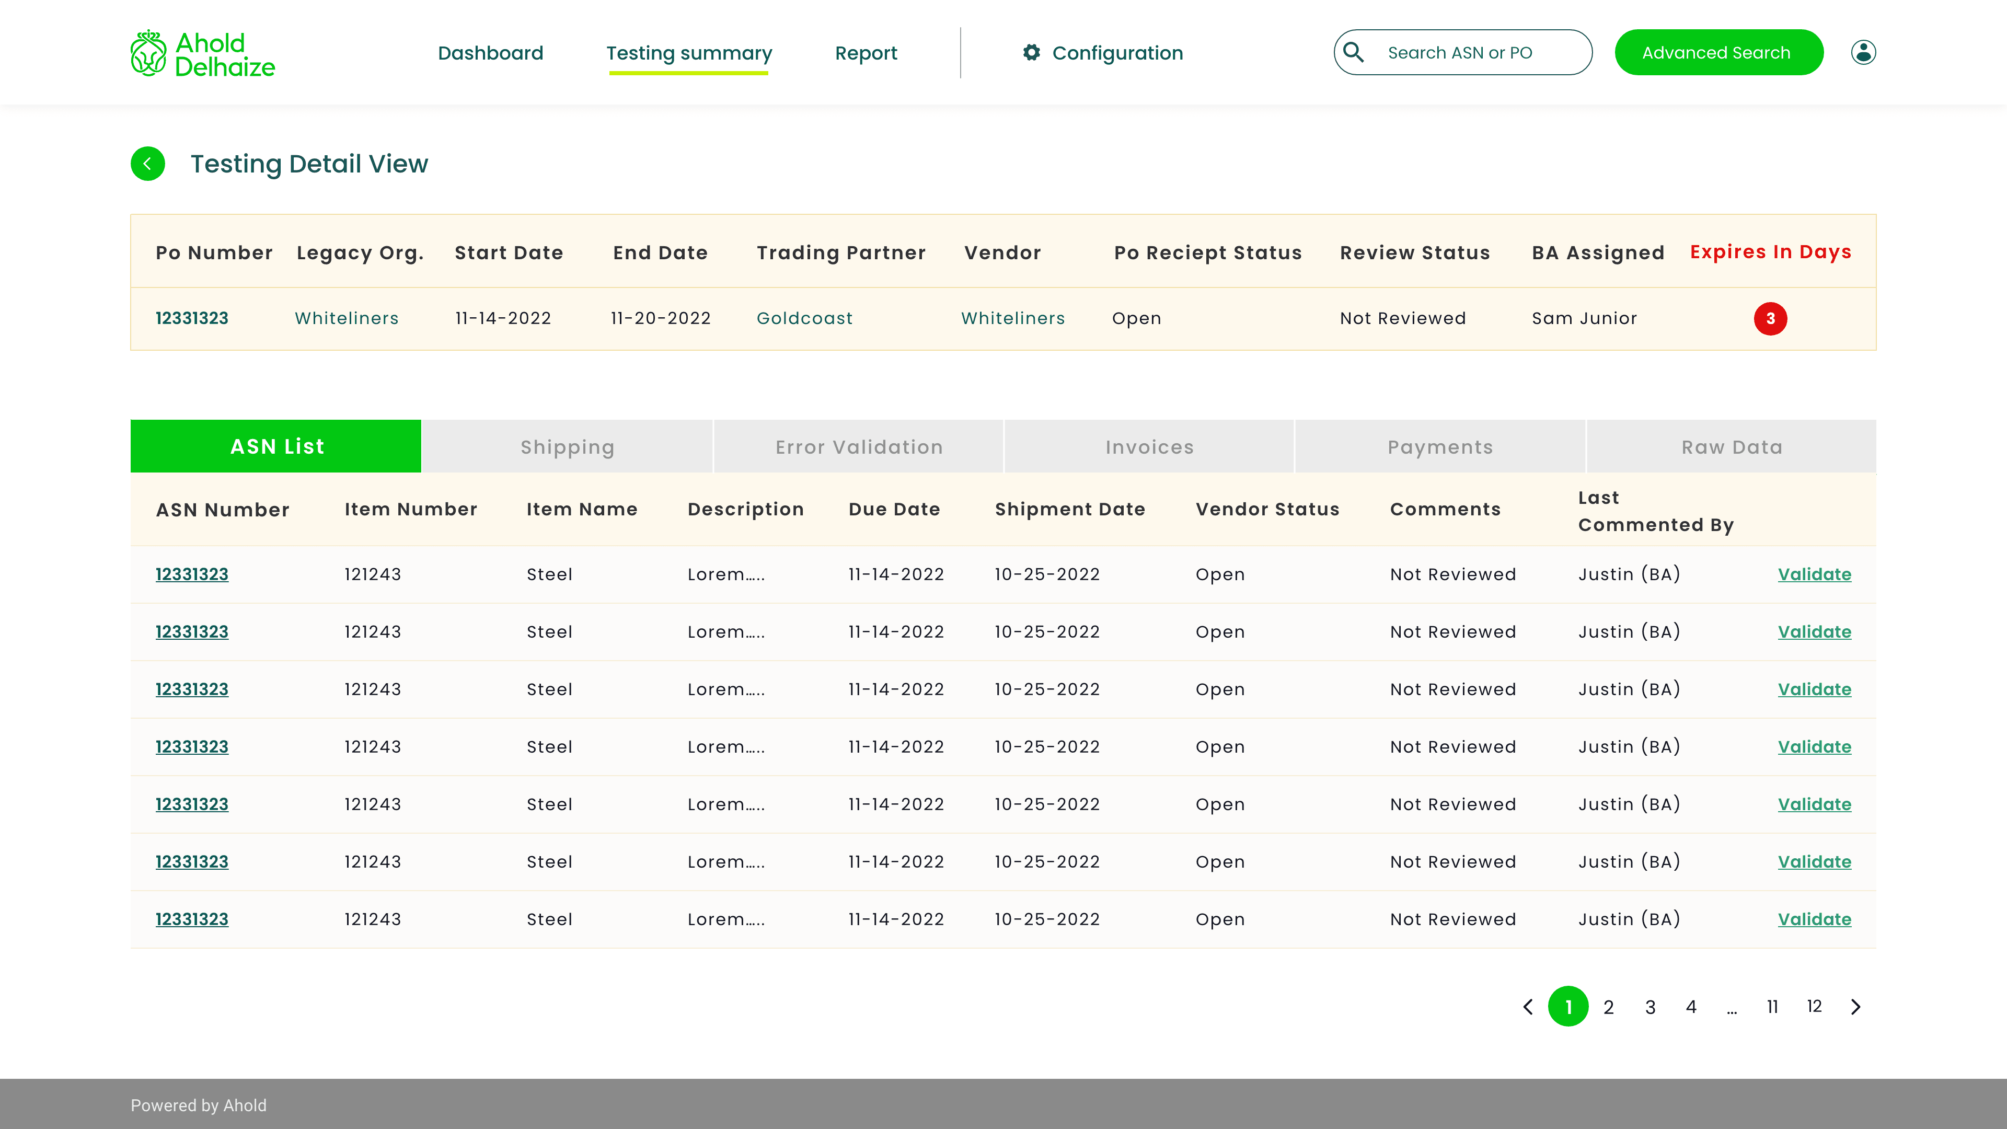Click Validate link in first row
2007x1129 pixels.
1814,574
